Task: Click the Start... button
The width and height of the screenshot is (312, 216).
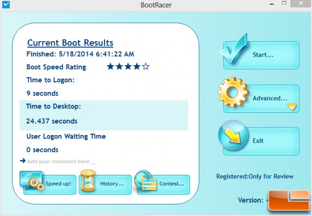Action: [261, 55]
